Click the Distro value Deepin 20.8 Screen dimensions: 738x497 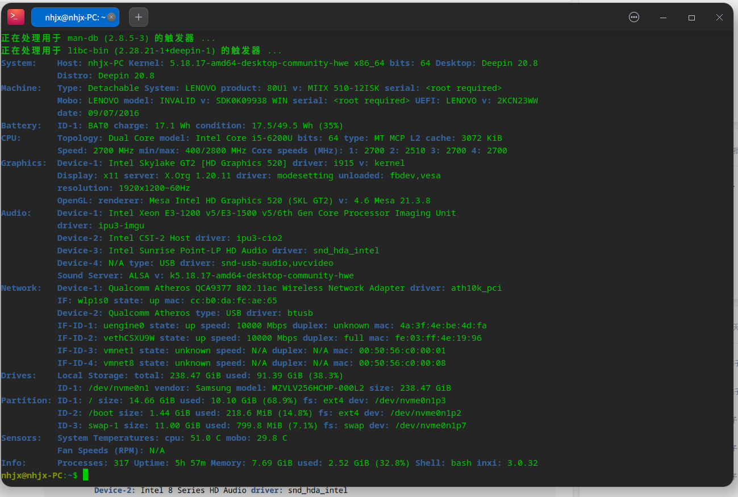point(126,76)
